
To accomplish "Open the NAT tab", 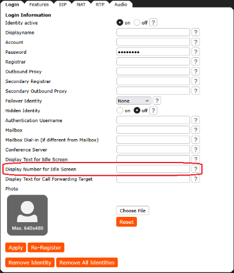I will click(x=81, y=5).
